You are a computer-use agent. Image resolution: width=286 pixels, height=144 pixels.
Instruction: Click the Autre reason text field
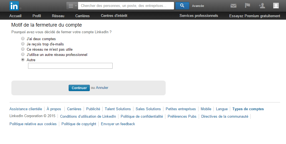click(70, 66)
